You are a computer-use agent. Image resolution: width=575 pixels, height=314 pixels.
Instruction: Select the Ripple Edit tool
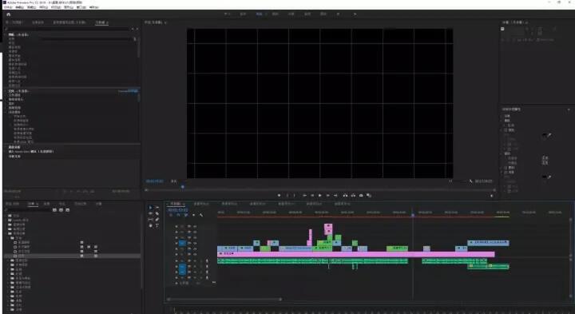point(150,213)
